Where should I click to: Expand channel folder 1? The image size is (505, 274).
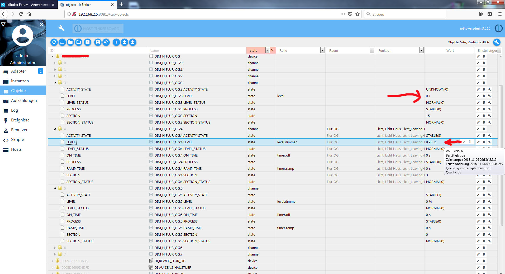tap(55, 70)
